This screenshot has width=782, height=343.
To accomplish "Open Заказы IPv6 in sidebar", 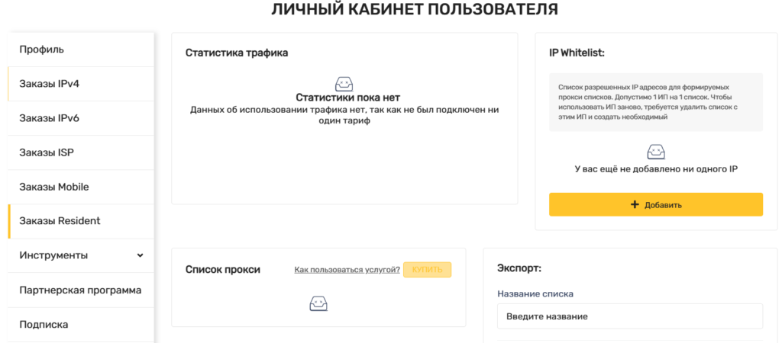I will pyautogui.click(x=81, y=118).
